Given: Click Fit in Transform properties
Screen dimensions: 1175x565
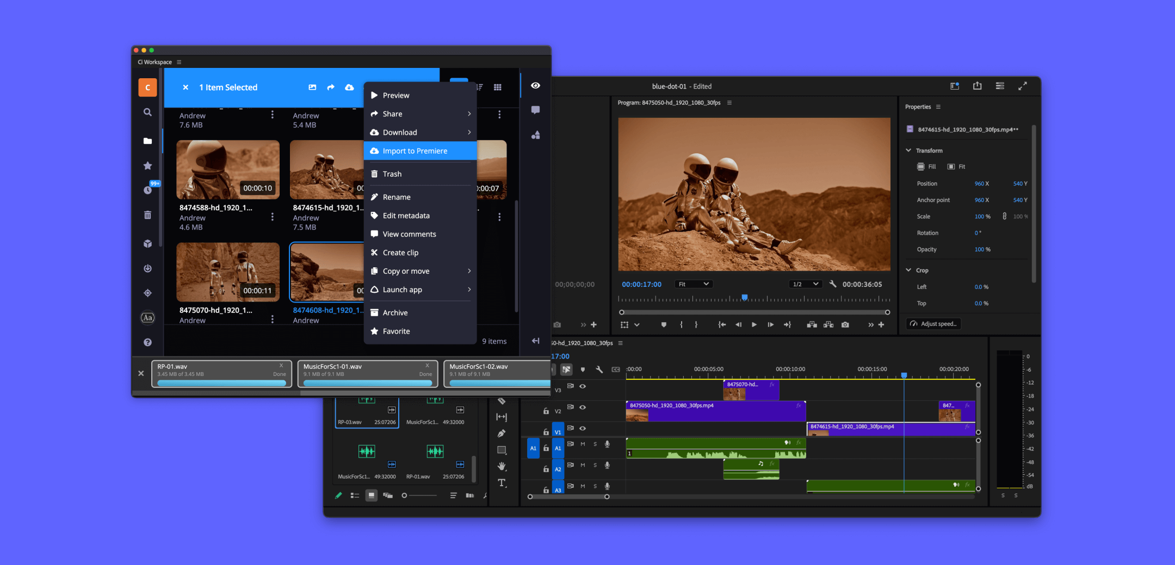Looking at the screenshot, I should [x=956, y=167].
